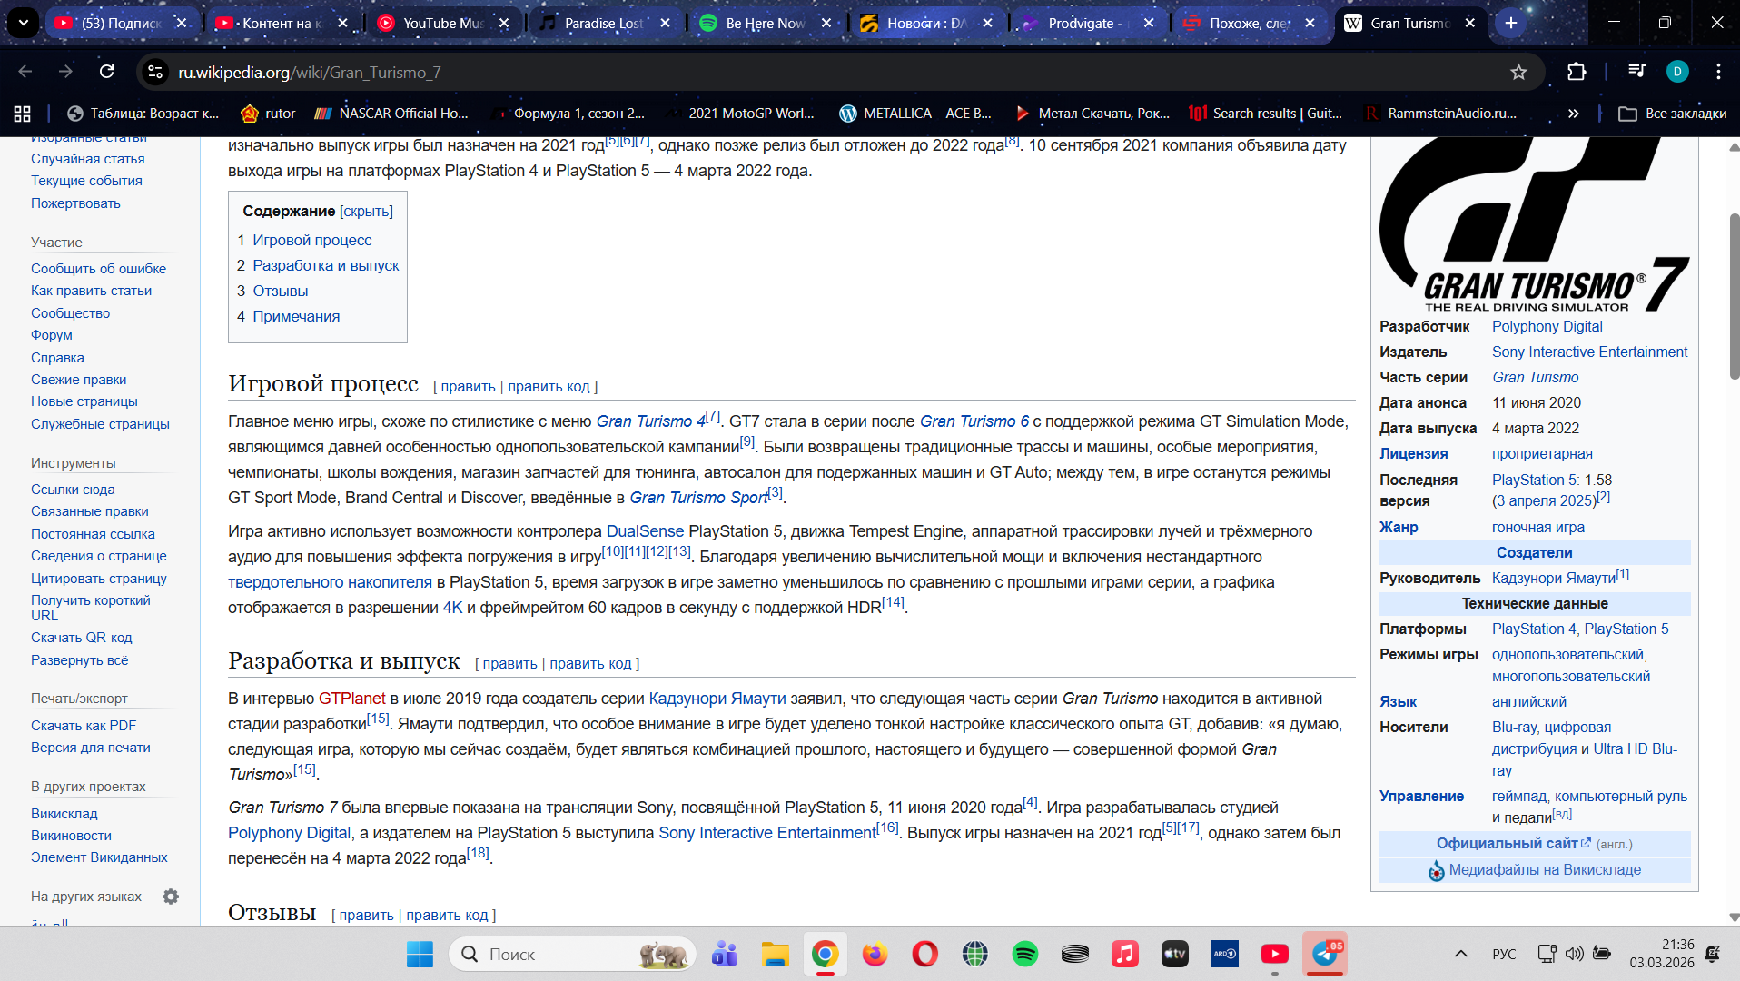Open the Polyphony Digital link in infobox
1740x981 pixels.
tap(1547, 326)
